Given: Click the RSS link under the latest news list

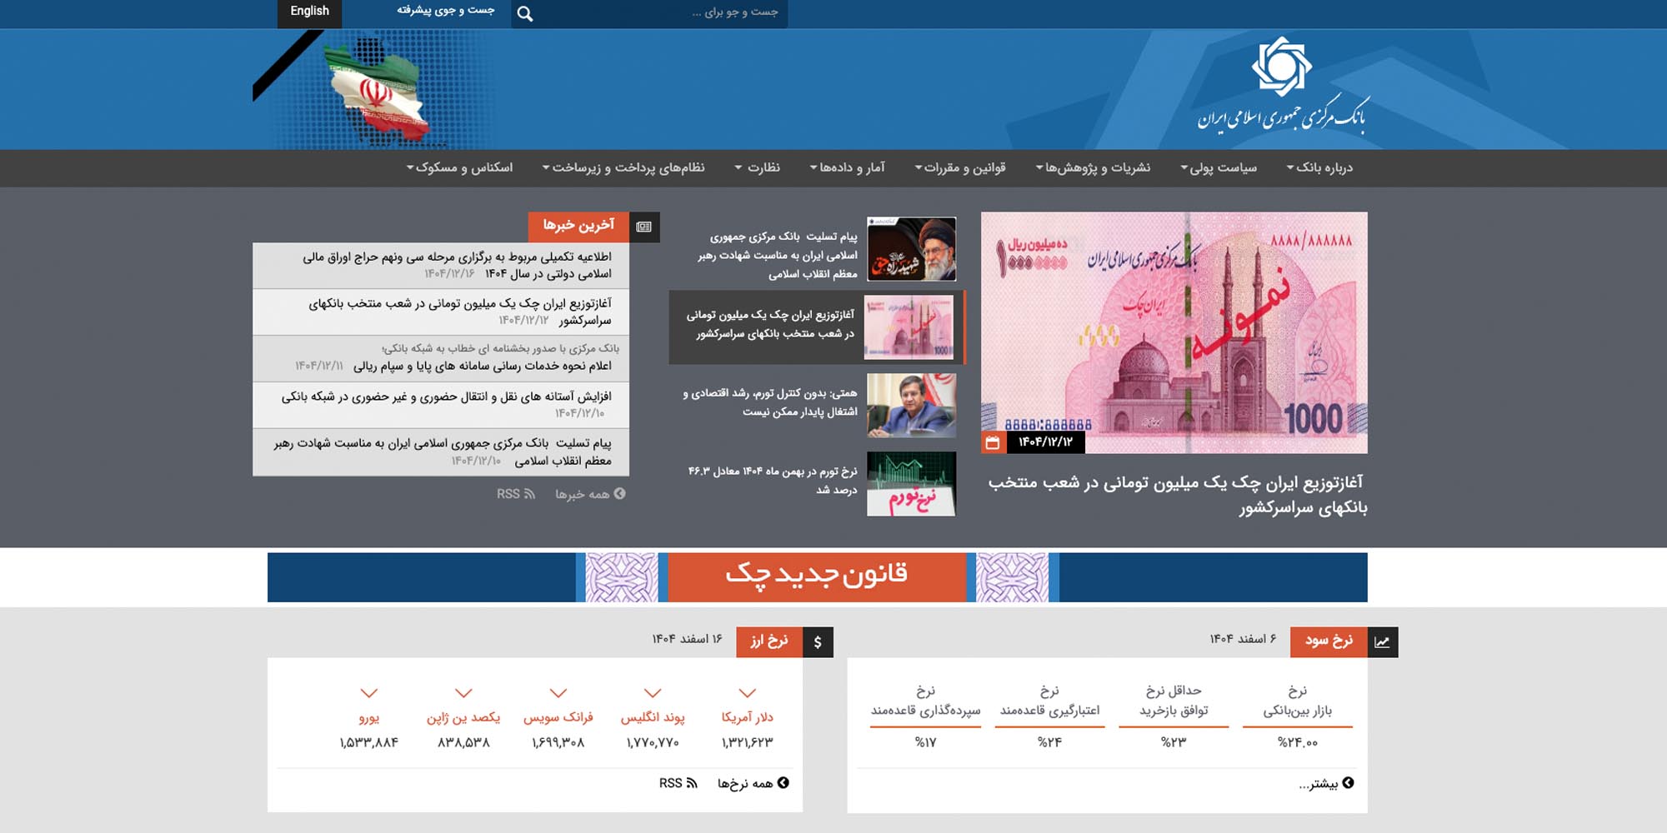Looking at the screenshot, I should click(x=515, y=494).
